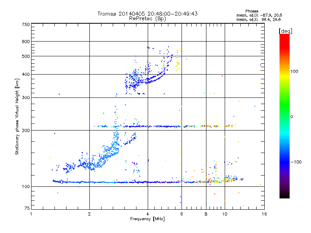This screenshot has width=311, height=233.
Task: Click the y-axis tick label '600'
Action: pos(26,42)
